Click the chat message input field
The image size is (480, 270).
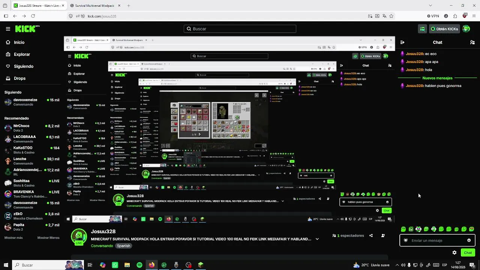coord(437,240)
